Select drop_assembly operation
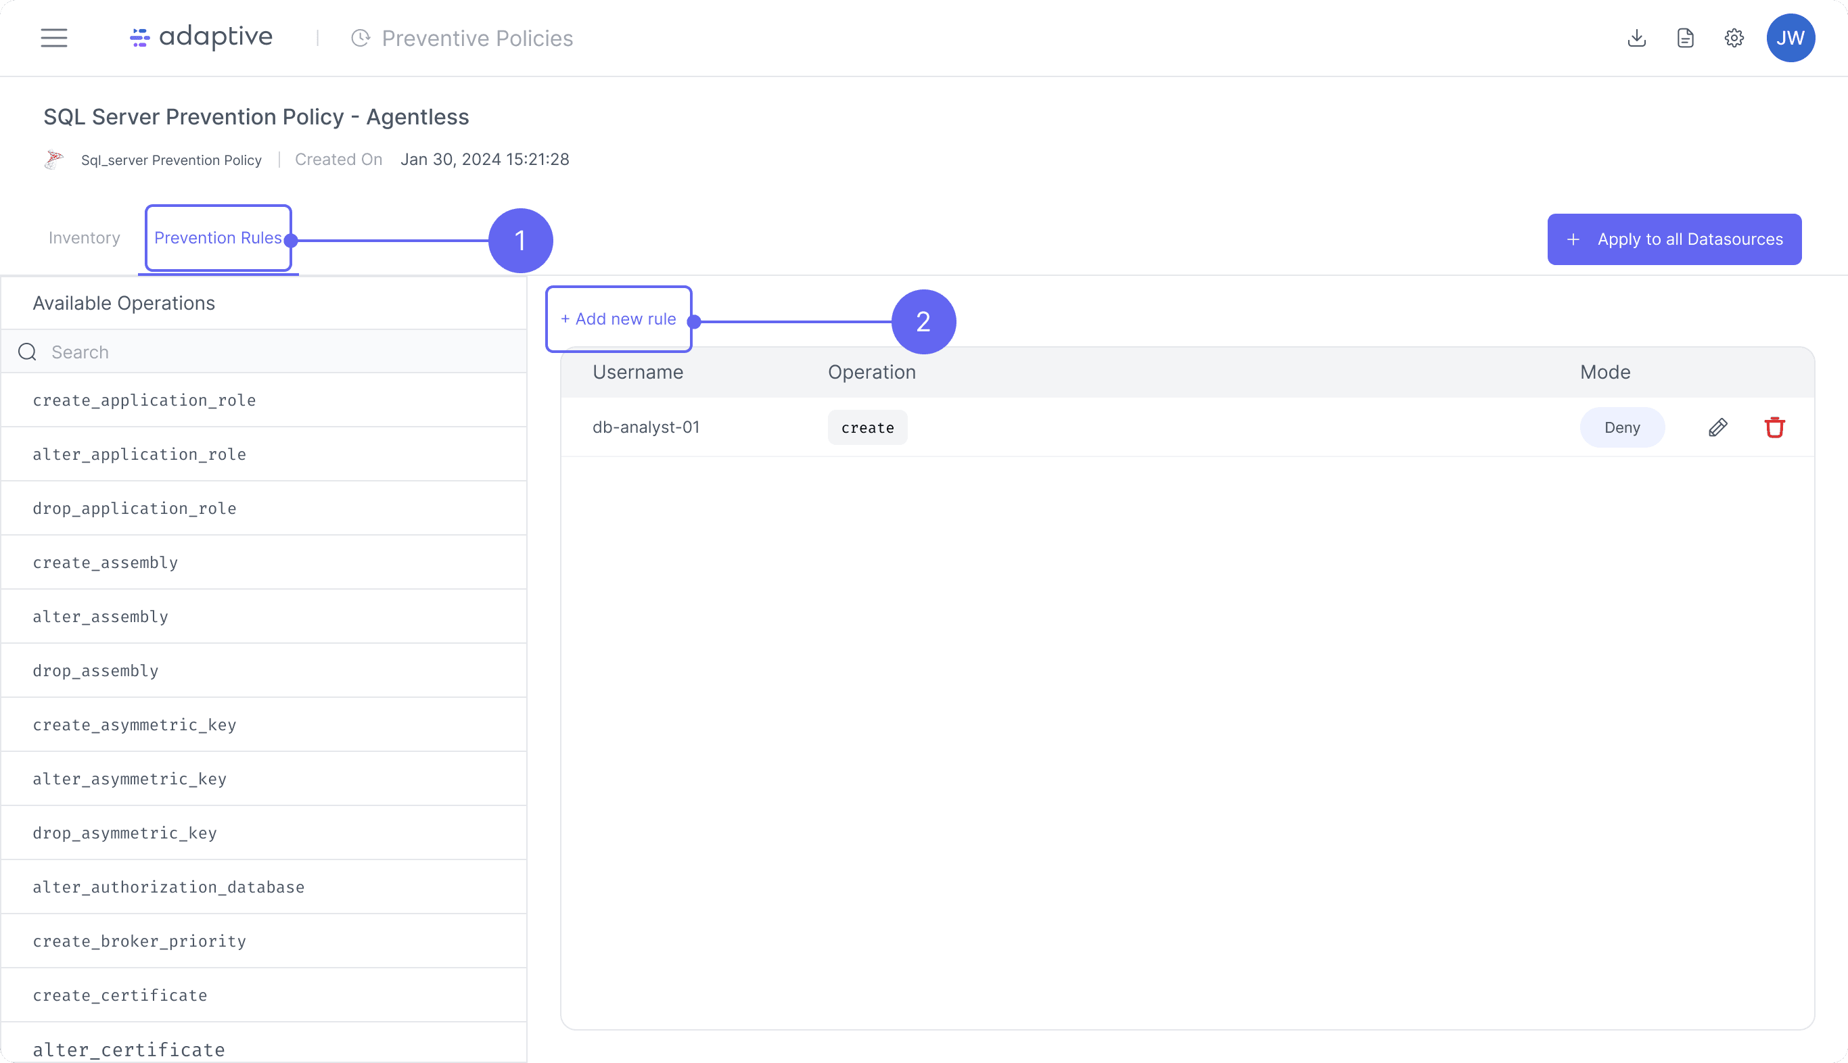 coord(264,670)
